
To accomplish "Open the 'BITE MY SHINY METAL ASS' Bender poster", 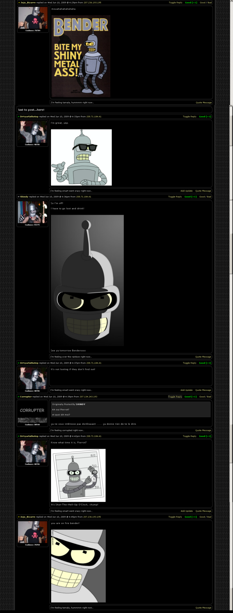I will [81, 56].
